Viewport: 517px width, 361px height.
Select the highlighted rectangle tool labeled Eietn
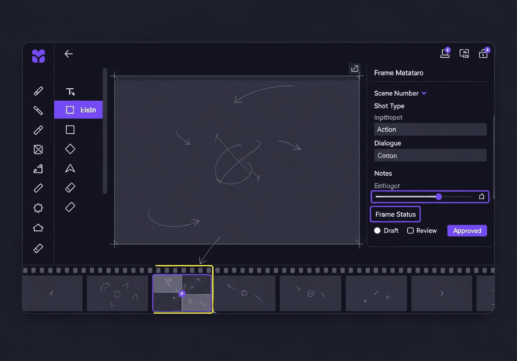pyautogui.click(x=78, y=110)
